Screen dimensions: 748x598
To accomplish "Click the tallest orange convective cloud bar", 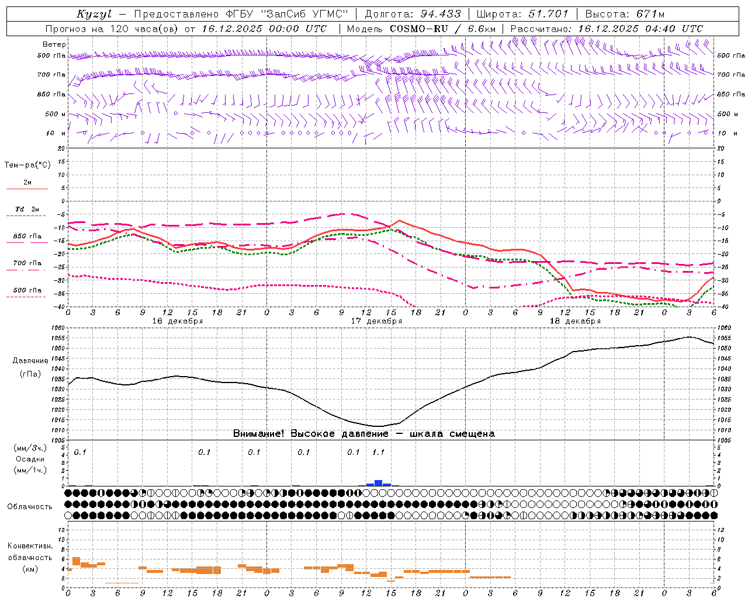I will point(76,561).
